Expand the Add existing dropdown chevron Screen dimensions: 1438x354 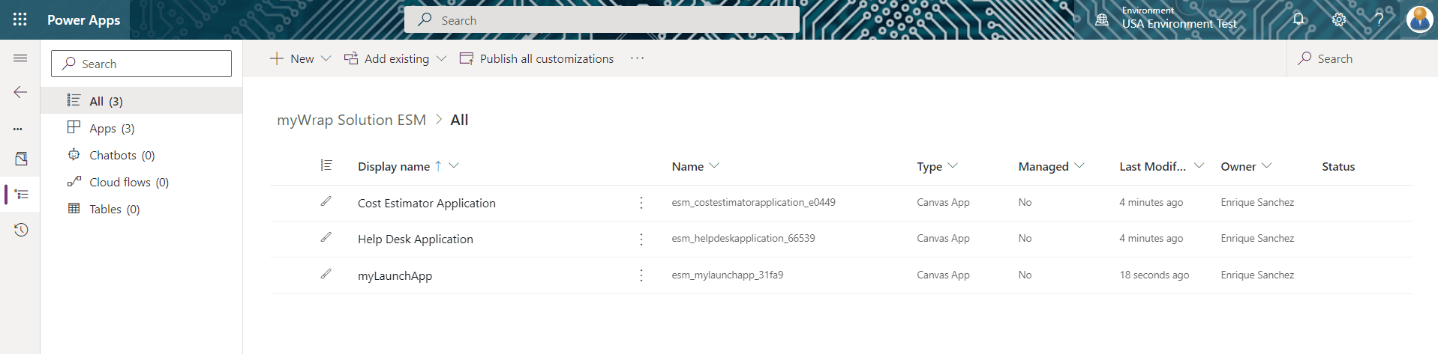441,58
